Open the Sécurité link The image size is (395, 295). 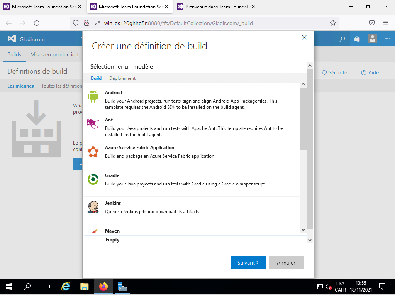[x=334, y=72]
